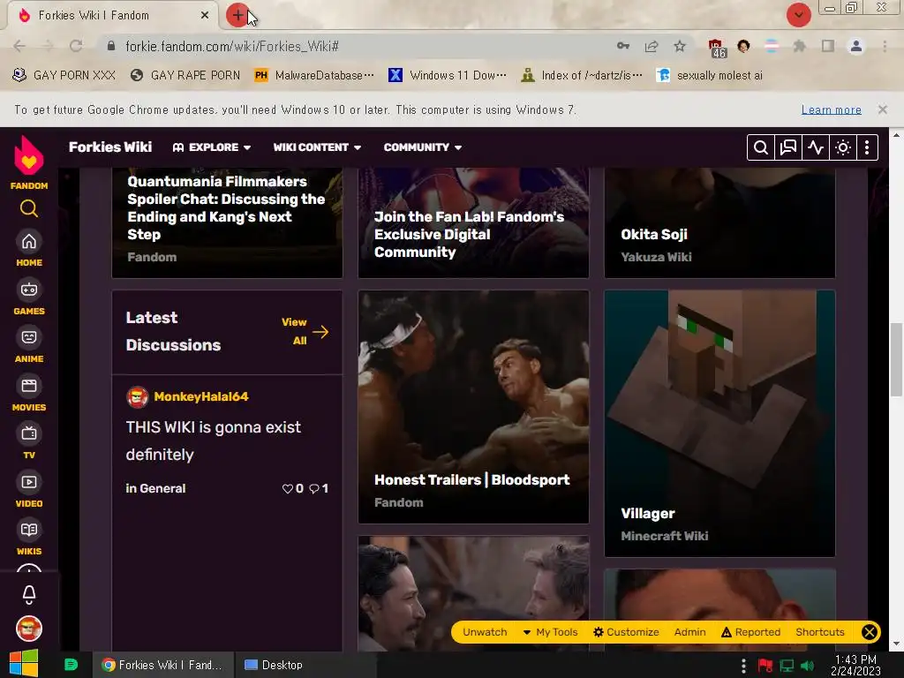Viewport: 904px width, 678px height.
Task: Open the Honest Trailers Bloodsport card
Action: click(x=473, y=407)
